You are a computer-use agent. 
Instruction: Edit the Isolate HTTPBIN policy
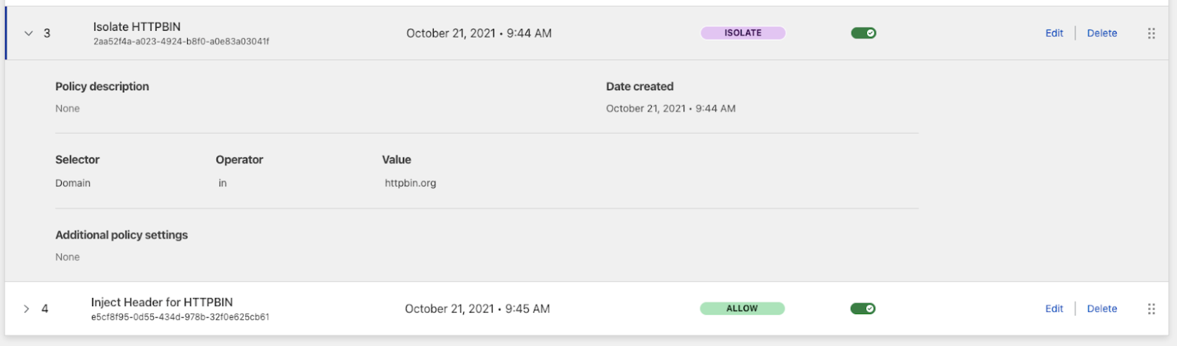1054,33
